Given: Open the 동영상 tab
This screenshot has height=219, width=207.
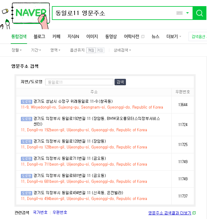Looking at the screenshot, I should (x=111, y=36).
